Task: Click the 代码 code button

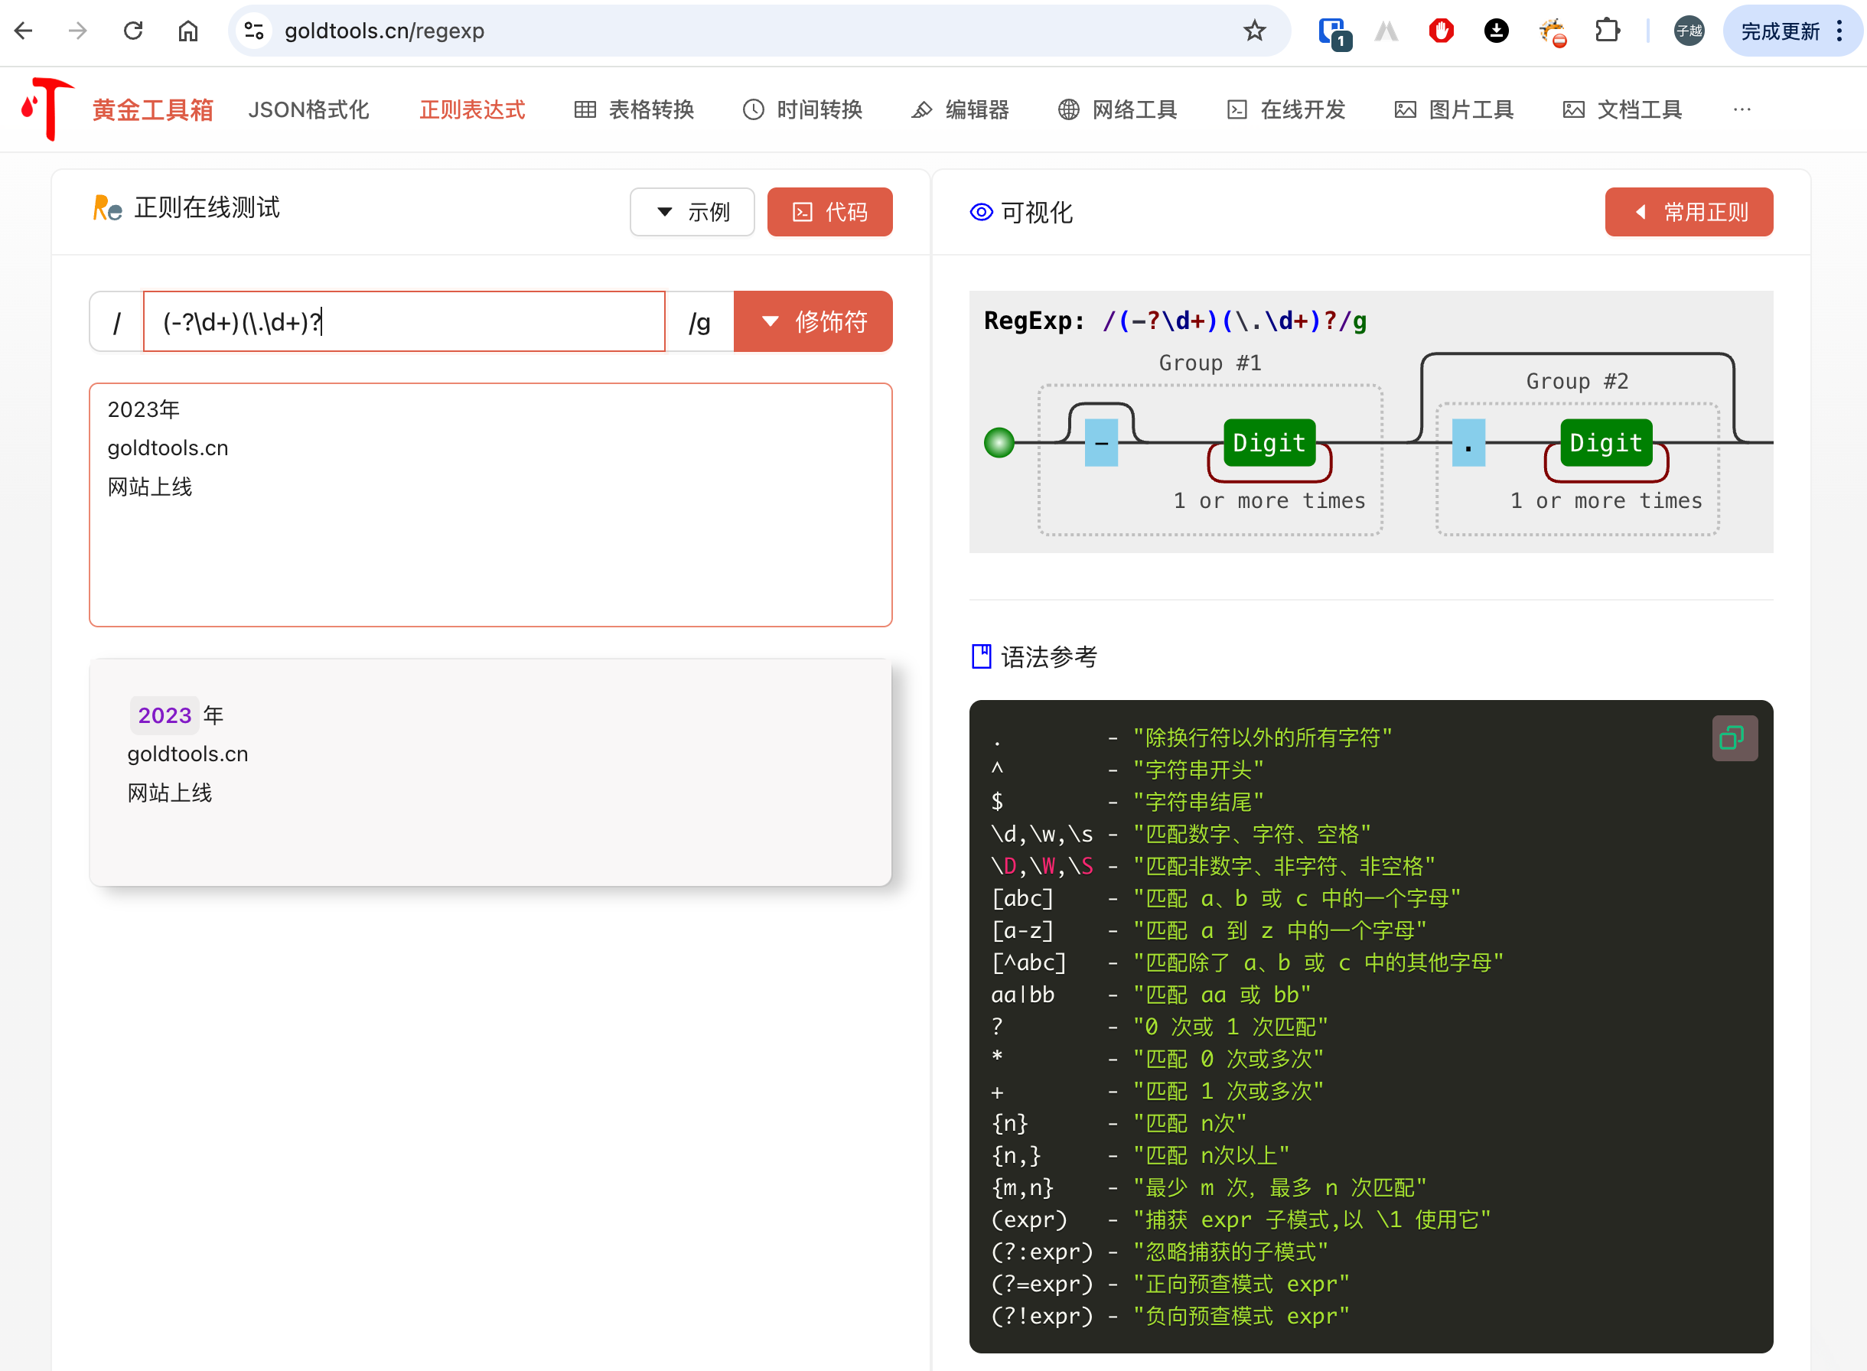Action: (829, 212)
